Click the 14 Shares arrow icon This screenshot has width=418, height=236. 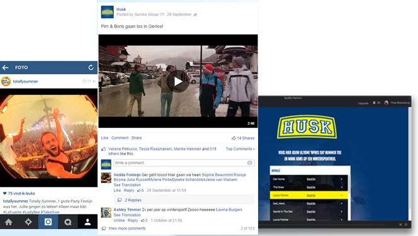[x=234, y=138]
